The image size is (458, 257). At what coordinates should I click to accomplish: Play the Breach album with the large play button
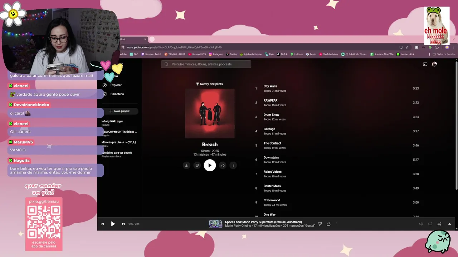click(210, 165)
